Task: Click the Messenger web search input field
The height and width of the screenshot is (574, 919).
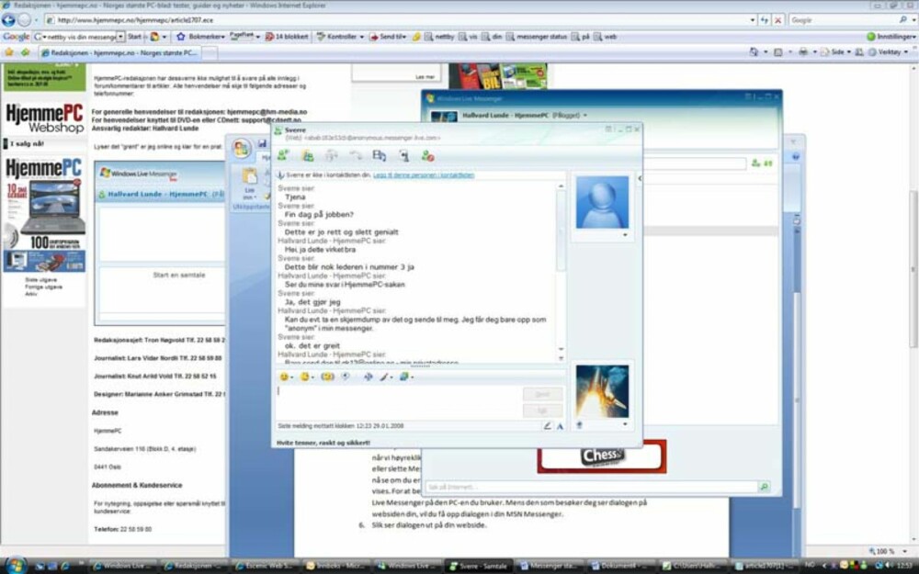Action: tap(591, 487)
